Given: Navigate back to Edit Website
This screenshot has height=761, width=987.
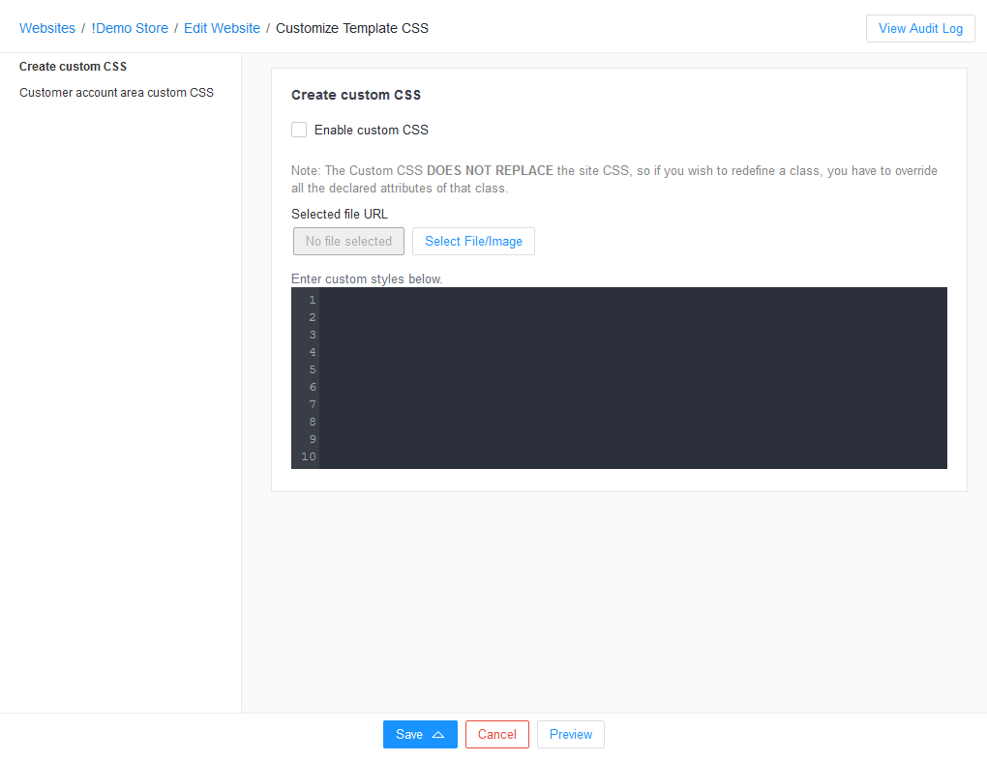Looking at the screenshot, I should tap(222, 28).
